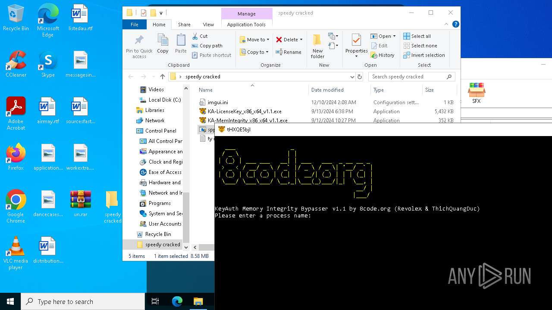Click the Rename command
Viewport: 552px width, 310px height.
click(x=289, y=52)
